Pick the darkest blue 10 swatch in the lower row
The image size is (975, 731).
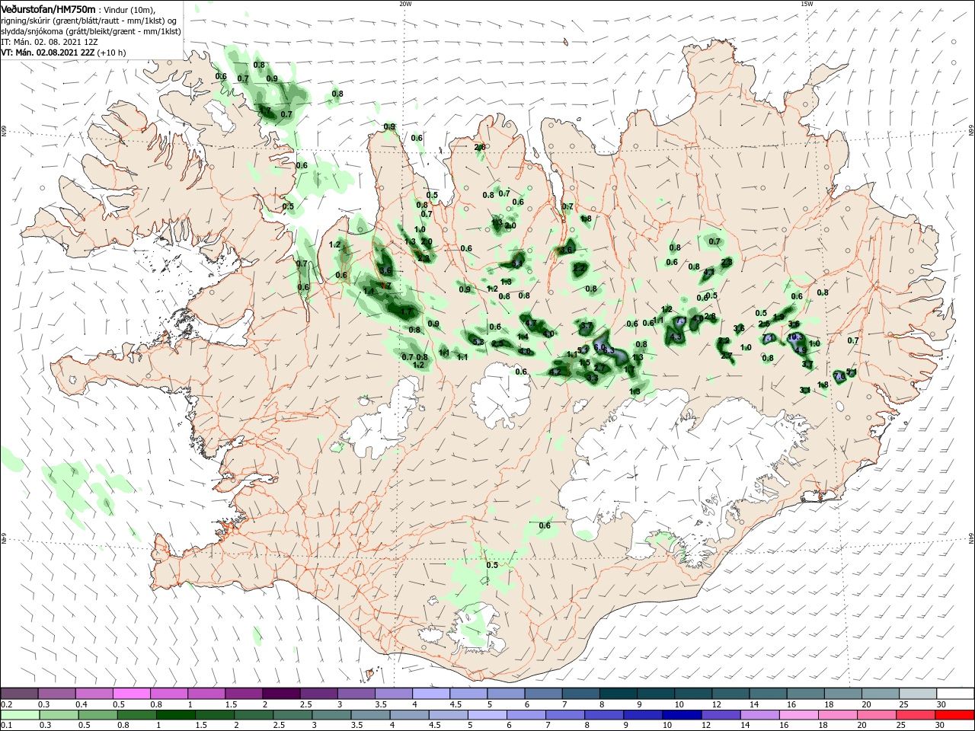coord(682,715)
